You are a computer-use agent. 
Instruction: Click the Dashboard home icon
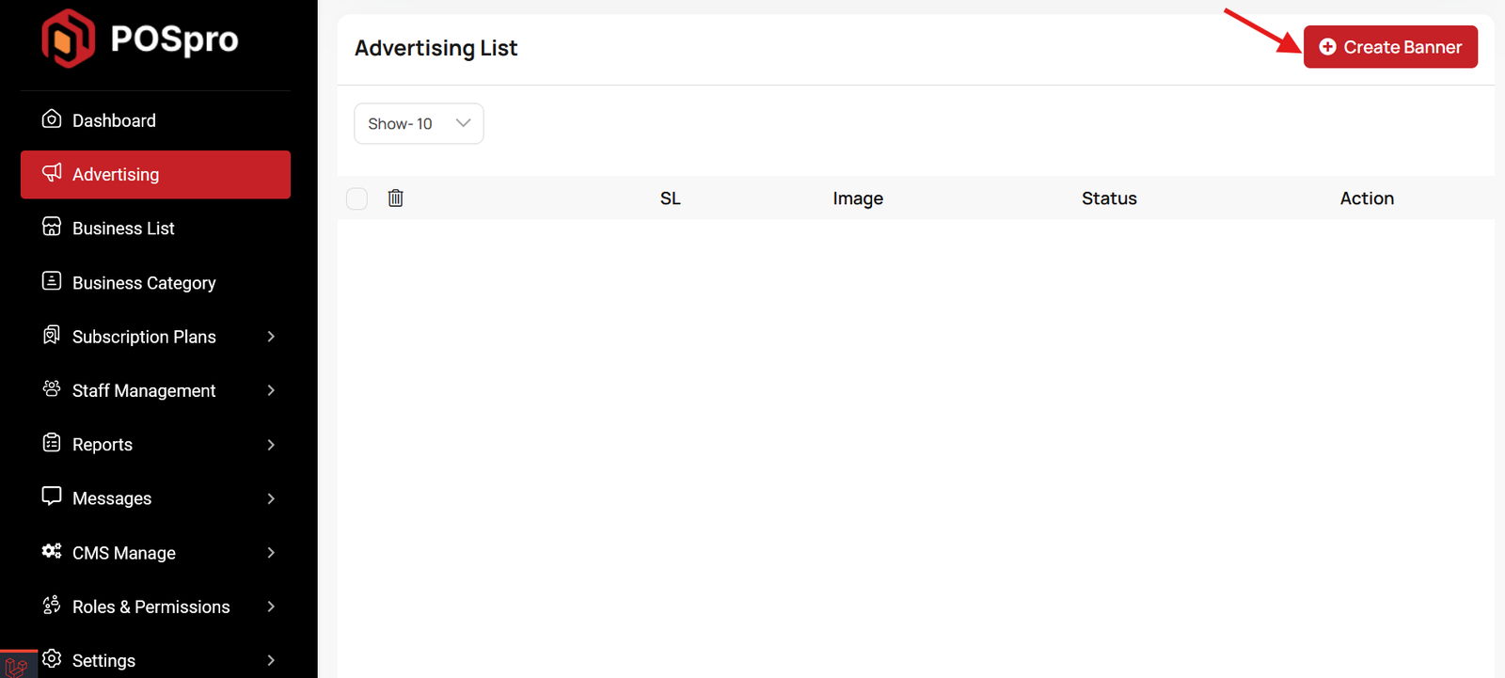coord(52,119)
